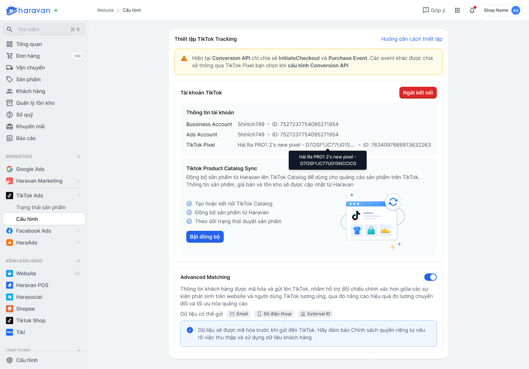Viewport: 529px width, 369px height.
Task: Click truncated TikTok Pixel name text
Action: tap(296, 145)
